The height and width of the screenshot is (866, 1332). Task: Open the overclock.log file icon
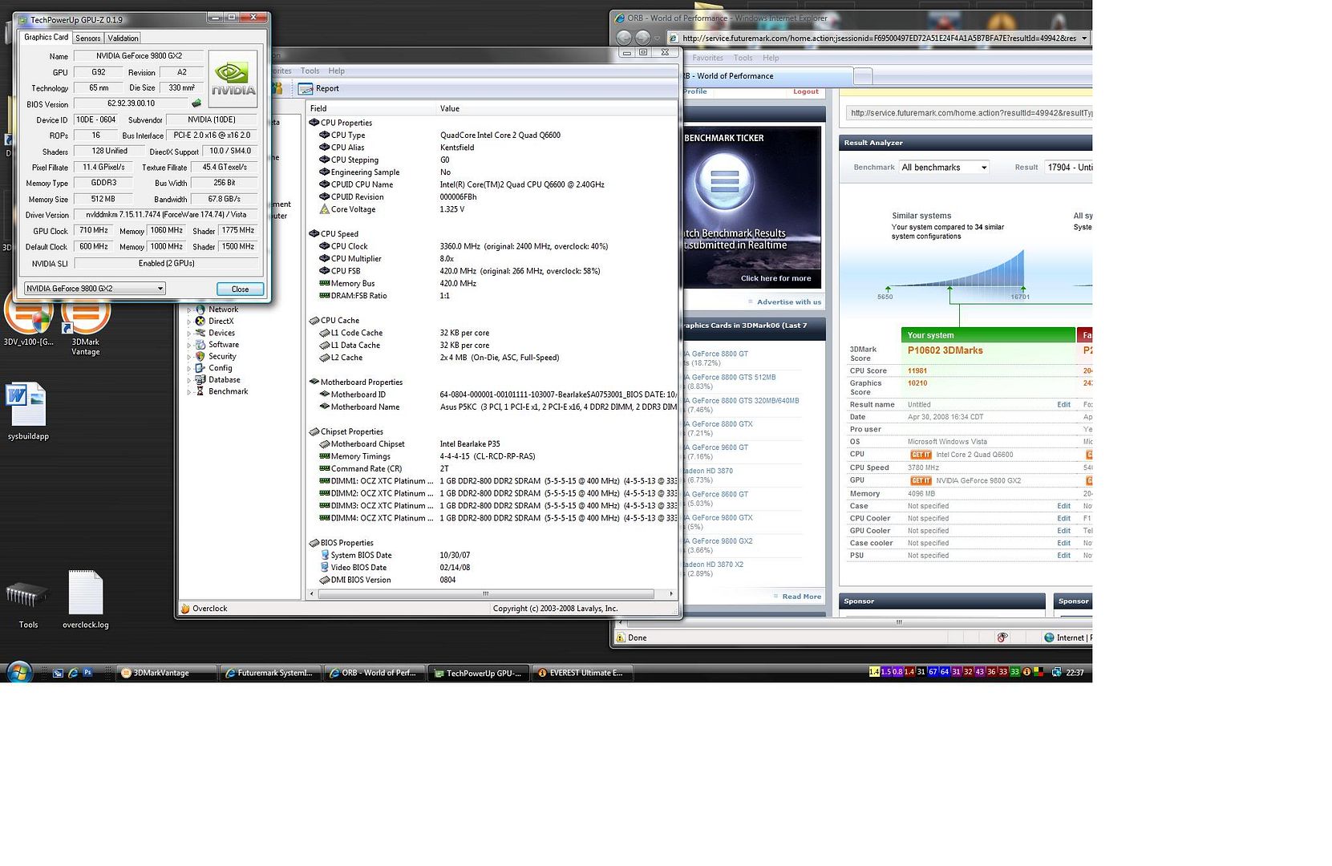coord(86,599)
